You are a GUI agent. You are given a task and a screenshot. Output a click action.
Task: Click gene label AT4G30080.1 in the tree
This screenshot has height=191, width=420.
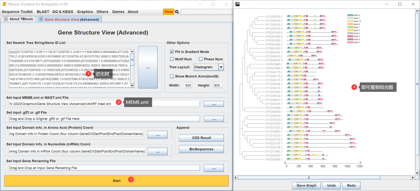point(274,160)
